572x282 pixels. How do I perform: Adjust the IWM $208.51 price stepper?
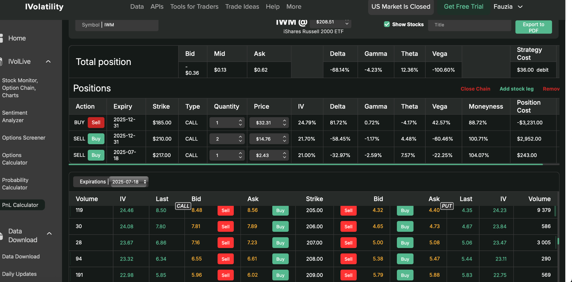[x=347, y=22]
